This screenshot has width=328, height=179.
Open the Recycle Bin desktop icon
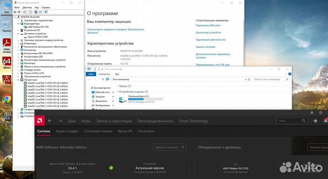(6, 25)
